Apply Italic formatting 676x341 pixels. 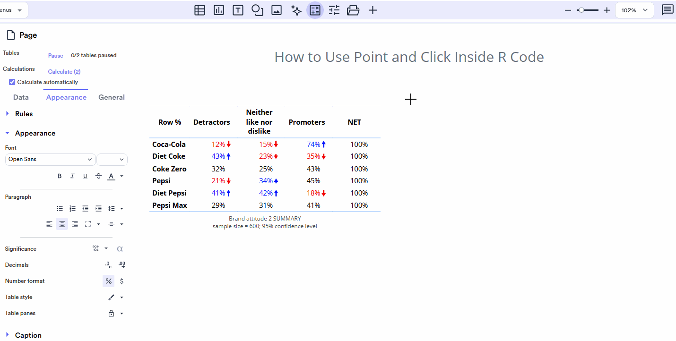click(x=72, y=176)
